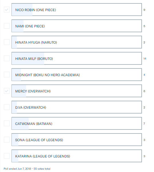Image resolution: width=154 pixels, height=172 pixels.
Task: Uncheck the Nico Robin checkbox
Action: tap(7, 9)
